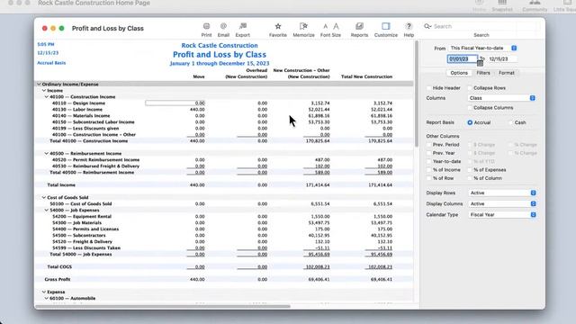
Task: Check % of Row option
Action: [x=428, y=178]
